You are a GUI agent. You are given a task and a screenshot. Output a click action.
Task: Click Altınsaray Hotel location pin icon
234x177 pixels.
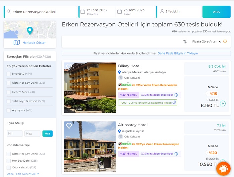[119, 131]
